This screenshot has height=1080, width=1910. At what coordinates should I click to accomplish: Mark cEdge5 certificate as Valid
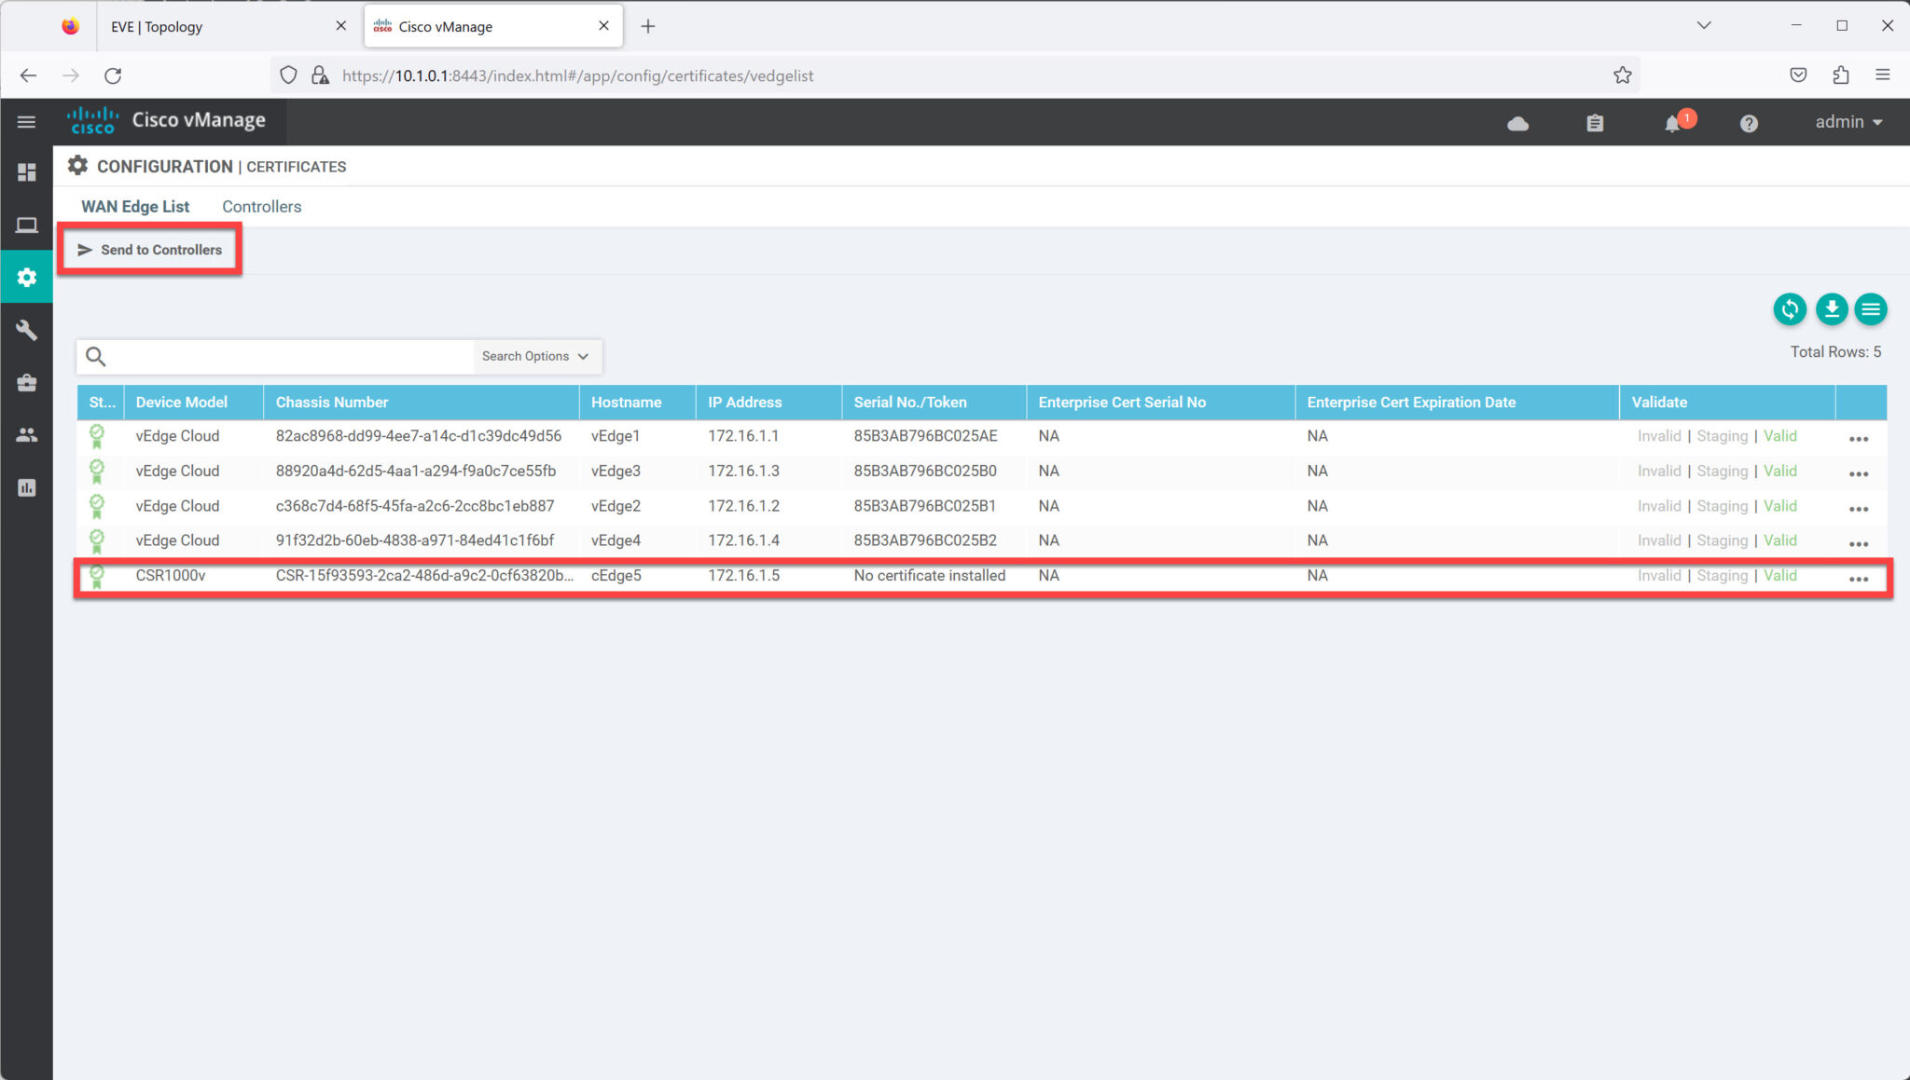tap(1779, 575)
